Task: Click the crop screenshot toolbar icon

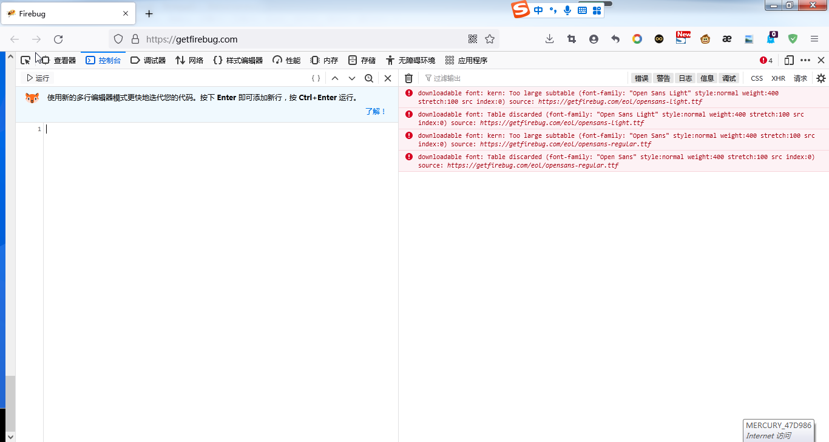Action: pos(572,39)
